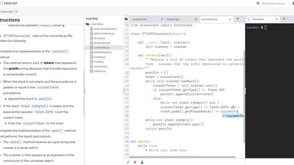The height and width of the screenshot is (165, 294).
Task: Close the Terminal tab
Action: [277, 19]
